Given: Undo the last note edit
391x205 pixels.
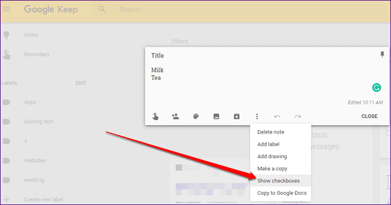Looking at the screenshot, I should pos(277,116).
